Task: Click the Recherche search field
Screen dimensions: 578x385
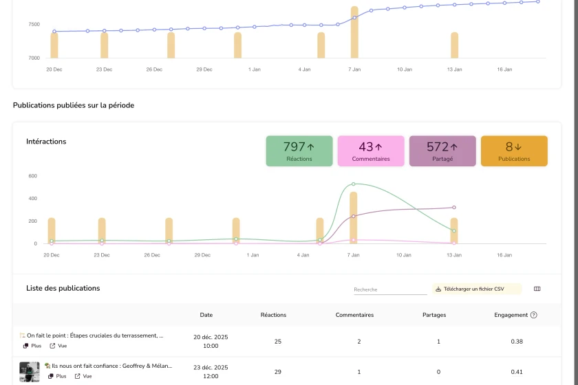Action: pos(389,289)
